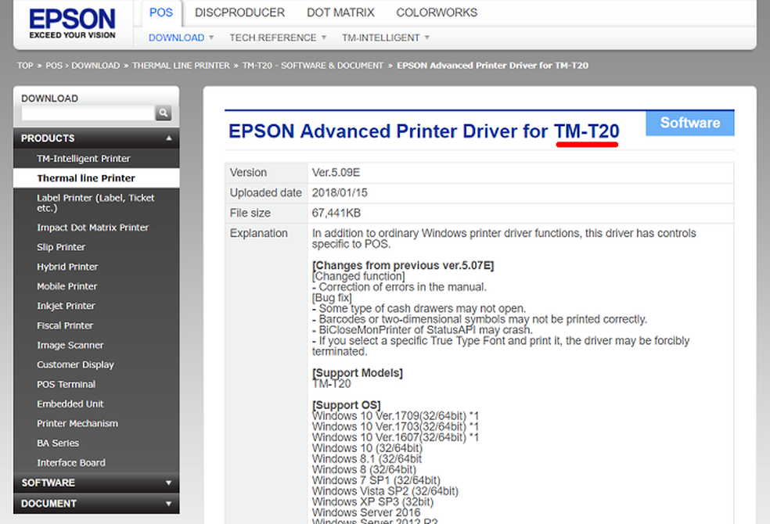
Task: Go to THERMAL LINE PRINTER breadcrumb
Action: pos(181,65)
